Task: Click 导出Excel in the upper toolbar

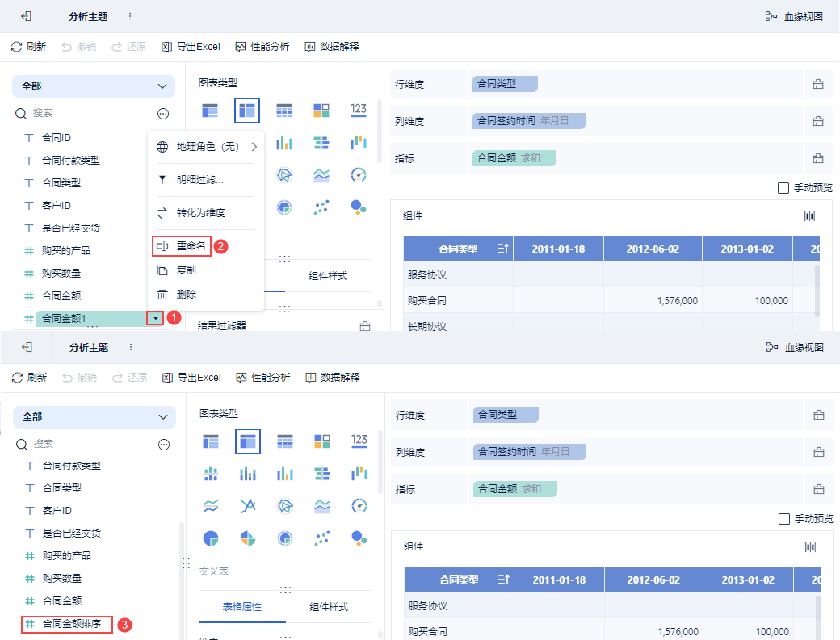Action: pos(191,47)
